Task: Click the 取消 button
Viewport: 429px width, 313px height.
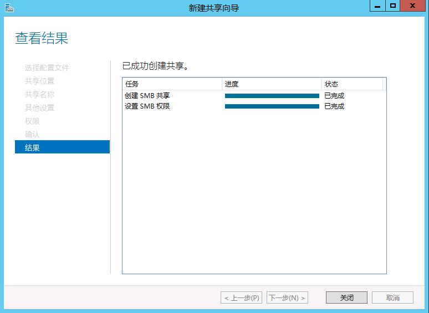Action: [392, 297]
